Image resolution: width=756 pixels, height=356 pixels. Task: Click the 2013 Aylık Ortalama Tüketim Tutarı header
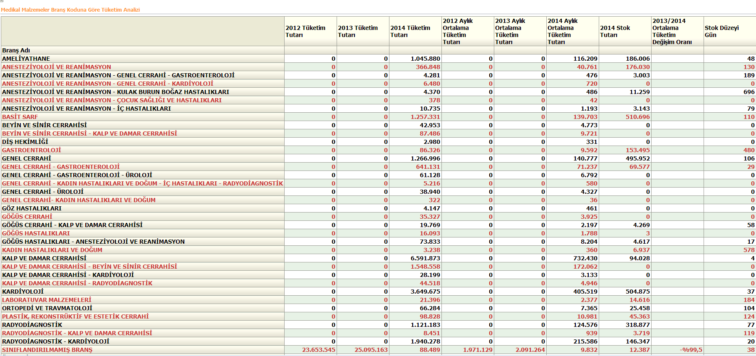pos(520,31)
